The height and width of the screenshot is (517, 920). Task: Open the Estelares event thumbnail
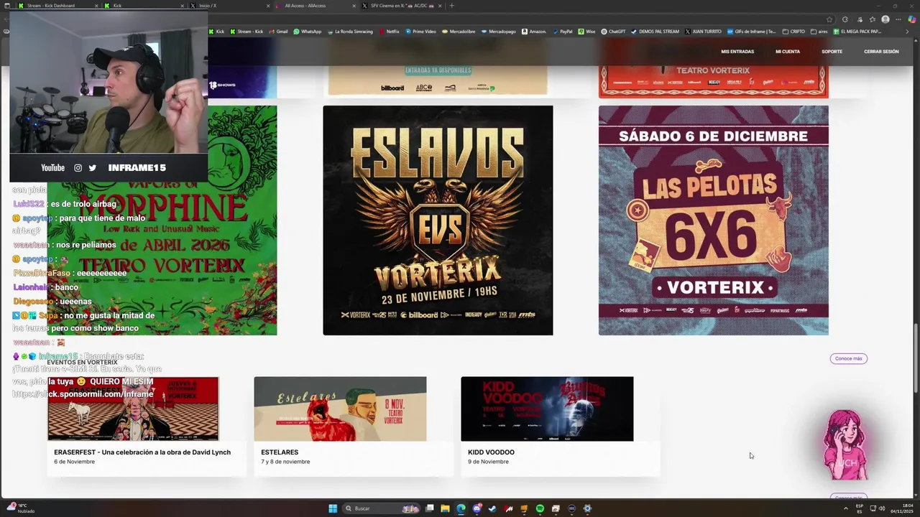[340, 409]
